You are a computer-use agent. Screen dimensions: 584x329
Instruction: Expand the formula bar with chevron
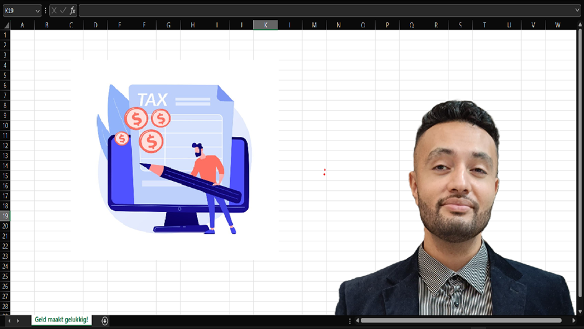(578, 11)
